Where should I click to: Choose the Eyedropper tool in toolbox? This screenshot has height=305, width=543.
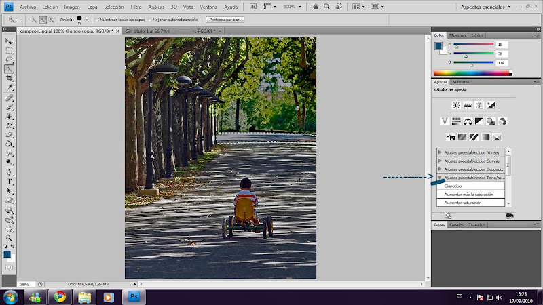pyautogui.click(x=10, y=87)
